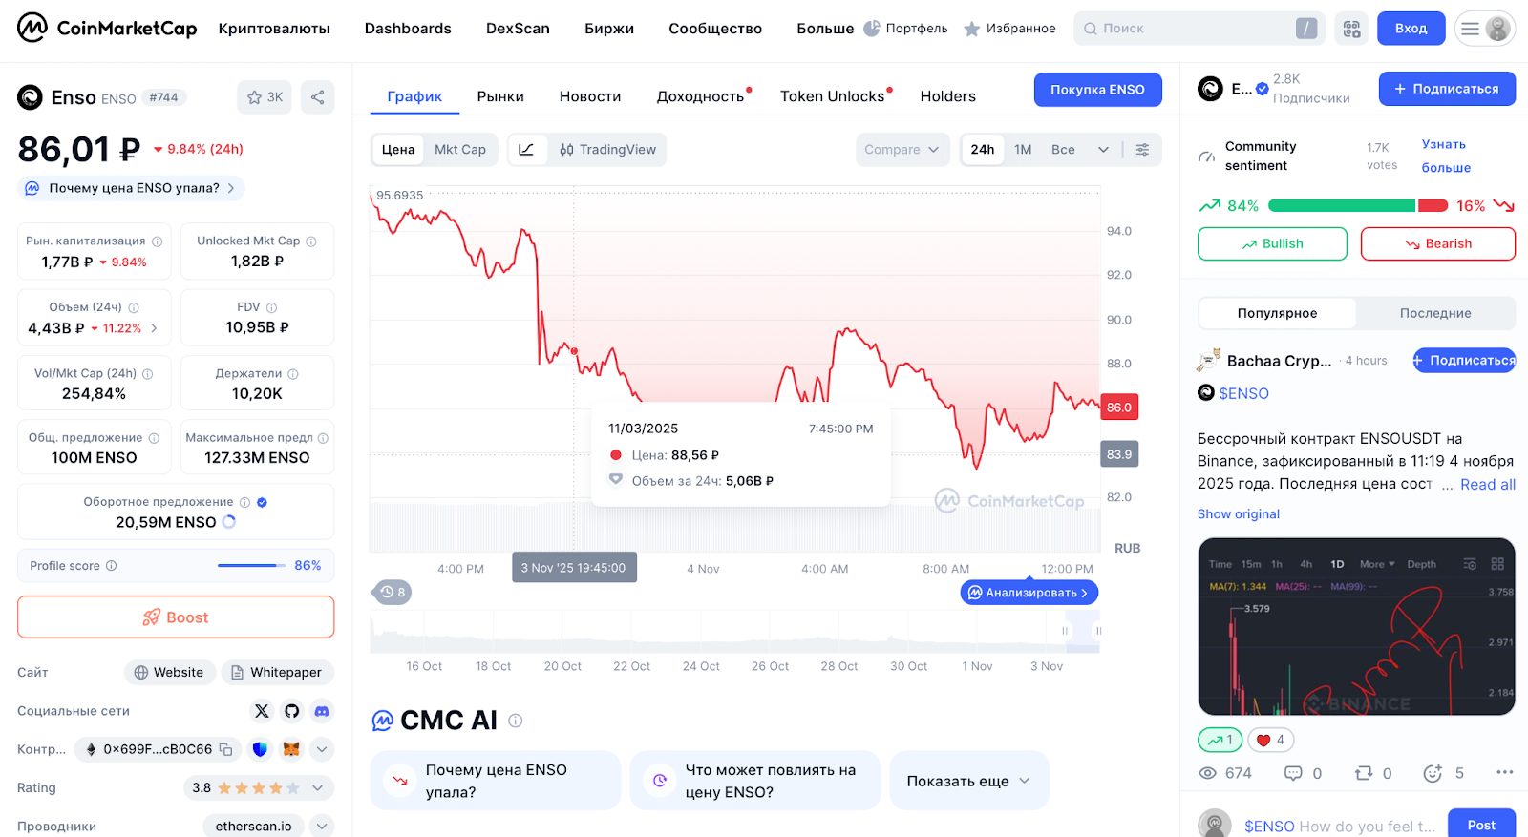
Task: Click the share icon next to ENSO
Action: point(317,96)
